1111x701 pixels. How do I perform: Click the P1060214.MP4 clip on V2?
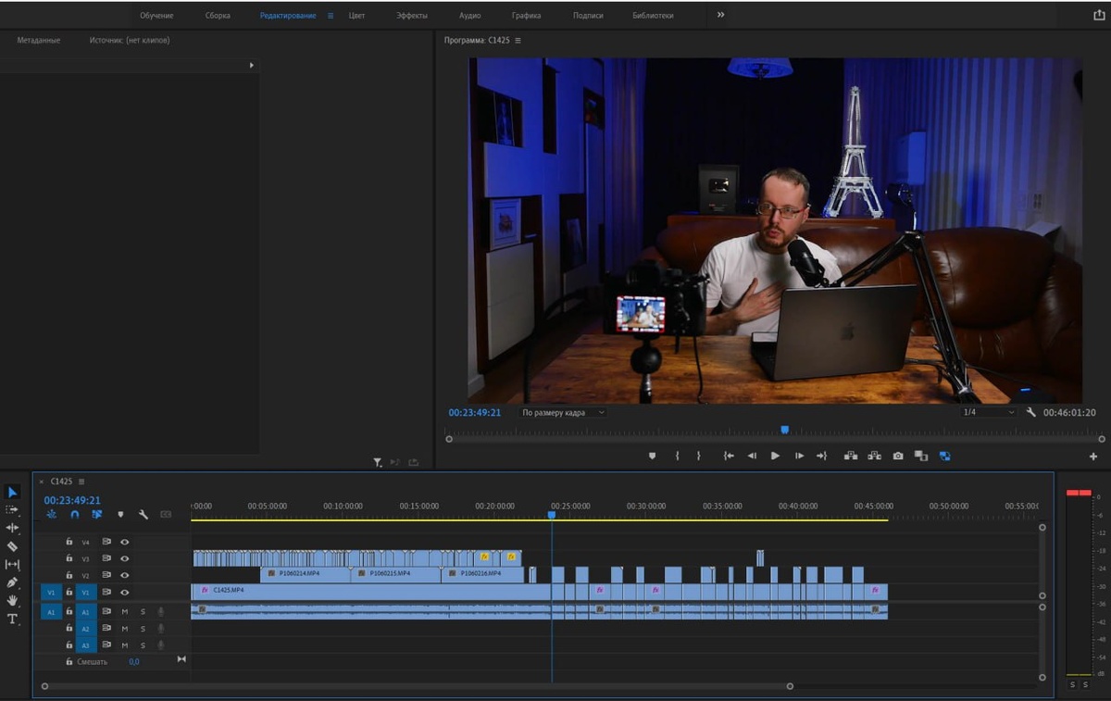point(306,574)
